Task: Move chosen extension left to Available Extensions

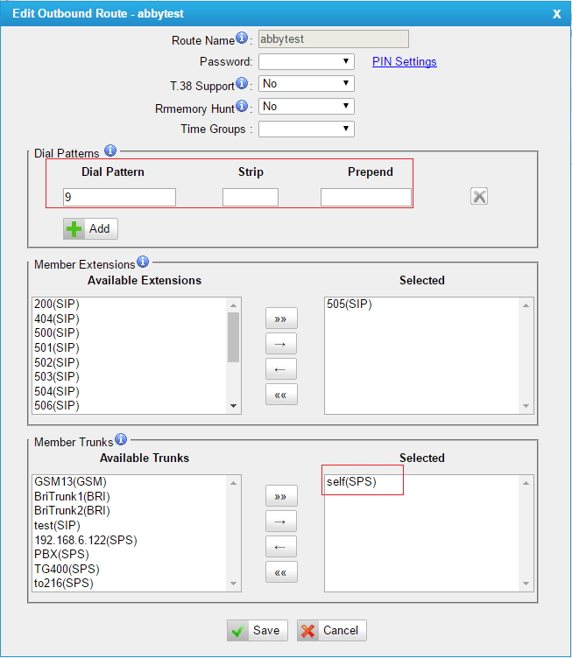Action: pos(281,369)
